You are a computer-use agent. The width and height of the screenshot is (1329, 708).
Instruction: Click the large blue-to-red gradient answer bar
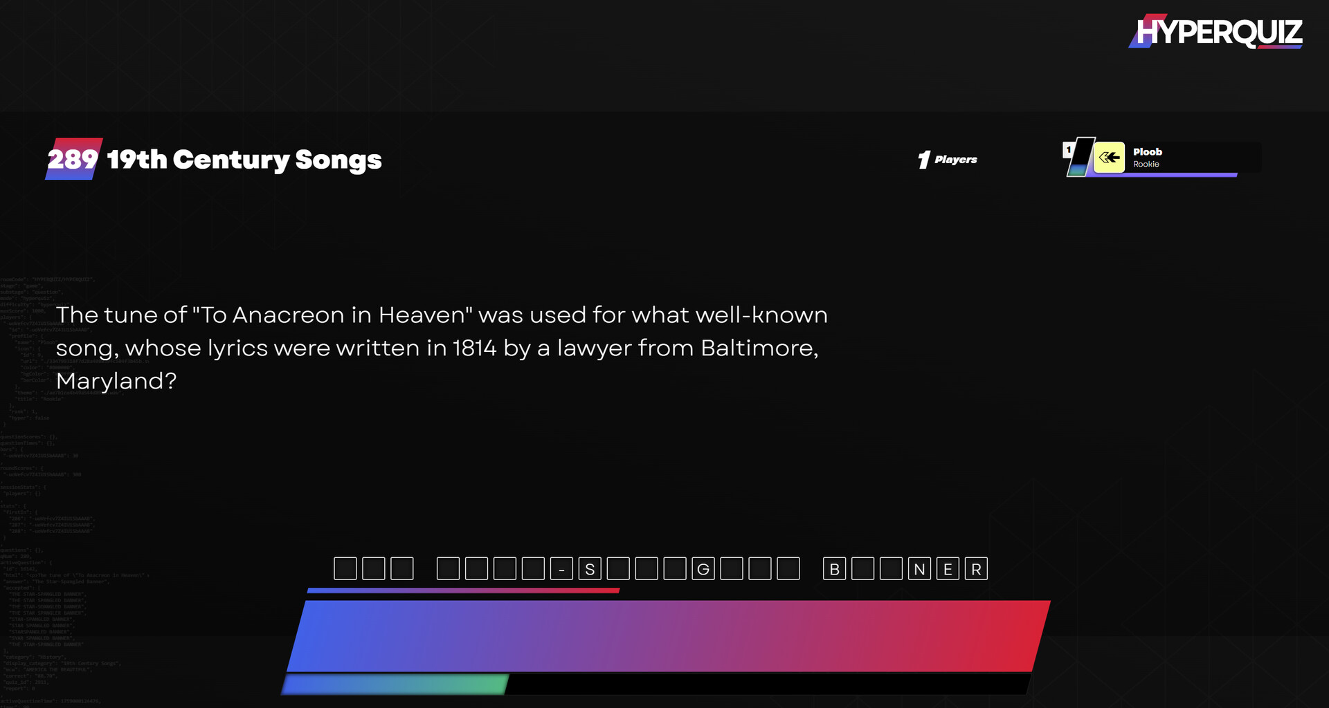668,635
